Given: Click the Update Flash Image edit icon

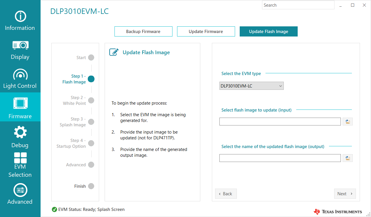Looking at the screenshot, I should tap(114, 52).
